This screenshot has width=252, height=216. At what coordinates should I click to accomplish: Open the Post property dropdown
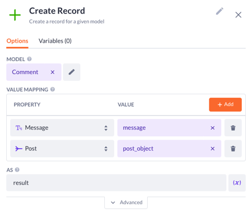coord(62,149)
